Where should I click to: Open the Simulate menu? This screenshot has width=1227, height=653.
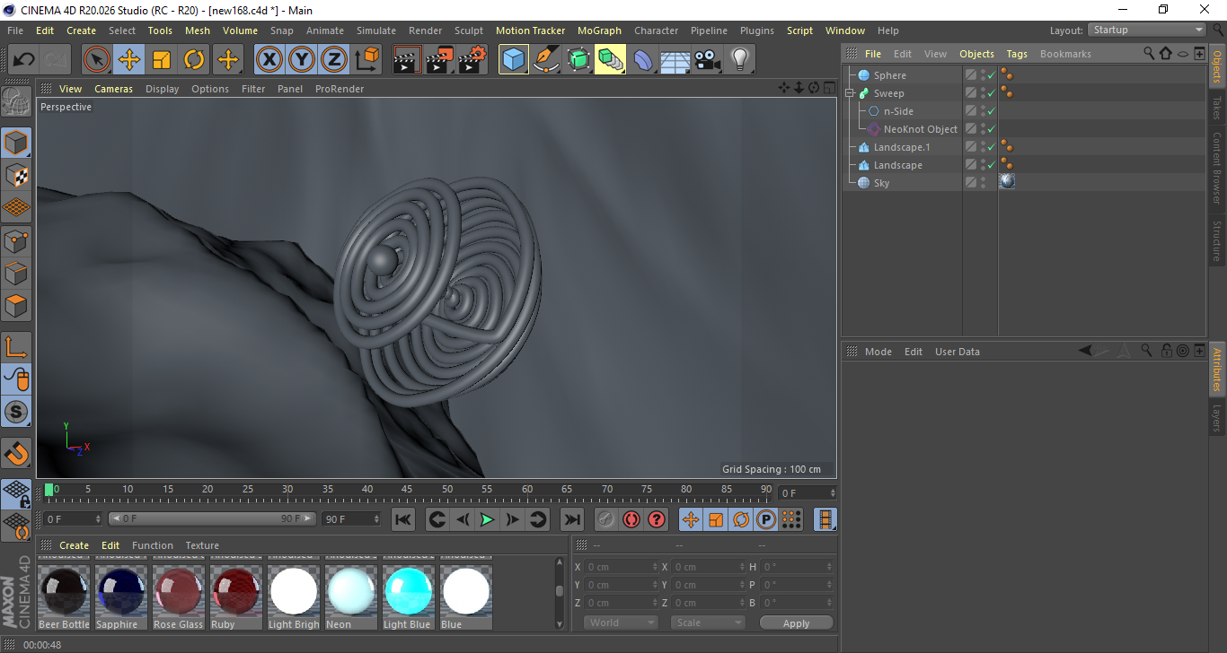375,30
